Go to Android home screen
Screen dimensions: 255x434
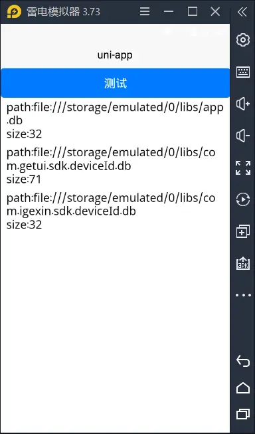point(243,387)
